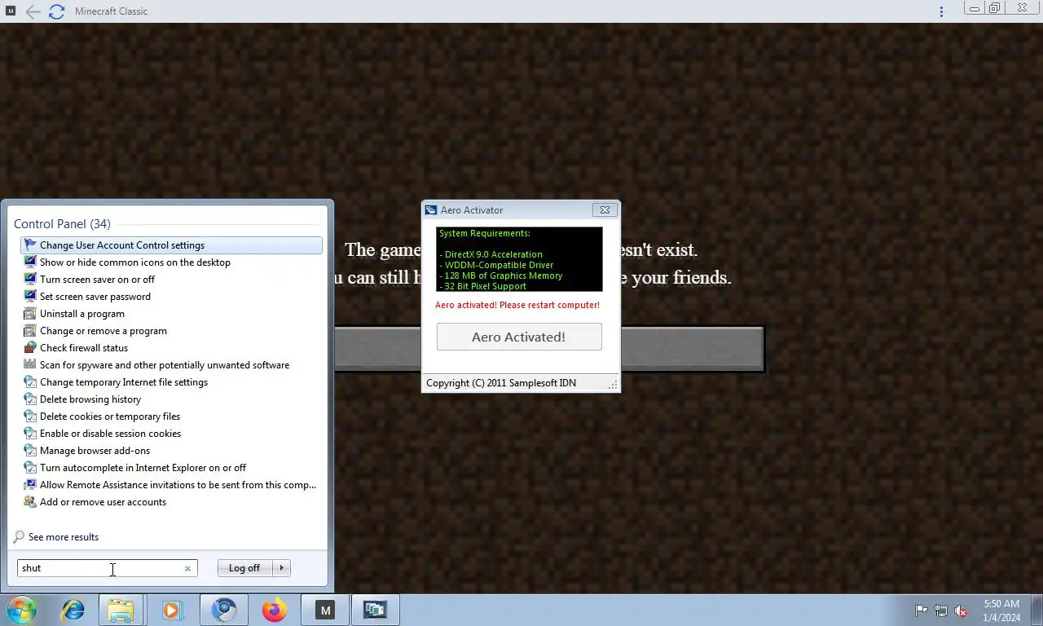The width and height of the screenshot is (1043, 626).
Task: Open Show or hide common icons on the desktop
Action: (171, 262)
